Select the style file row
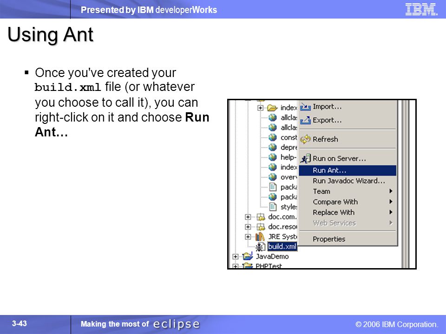The height and width of the screenshot is (334, 446). coord(289,207)
